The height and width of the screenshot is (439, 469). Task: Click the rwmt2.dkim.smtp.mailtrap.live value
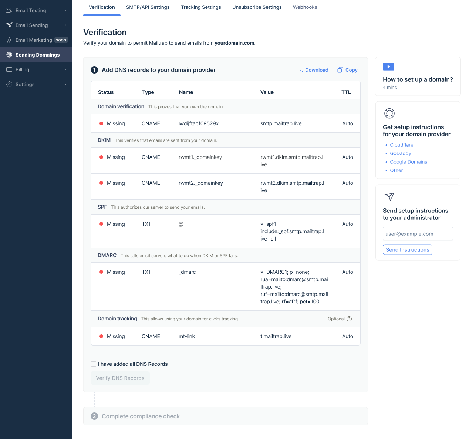click(292, 187)
